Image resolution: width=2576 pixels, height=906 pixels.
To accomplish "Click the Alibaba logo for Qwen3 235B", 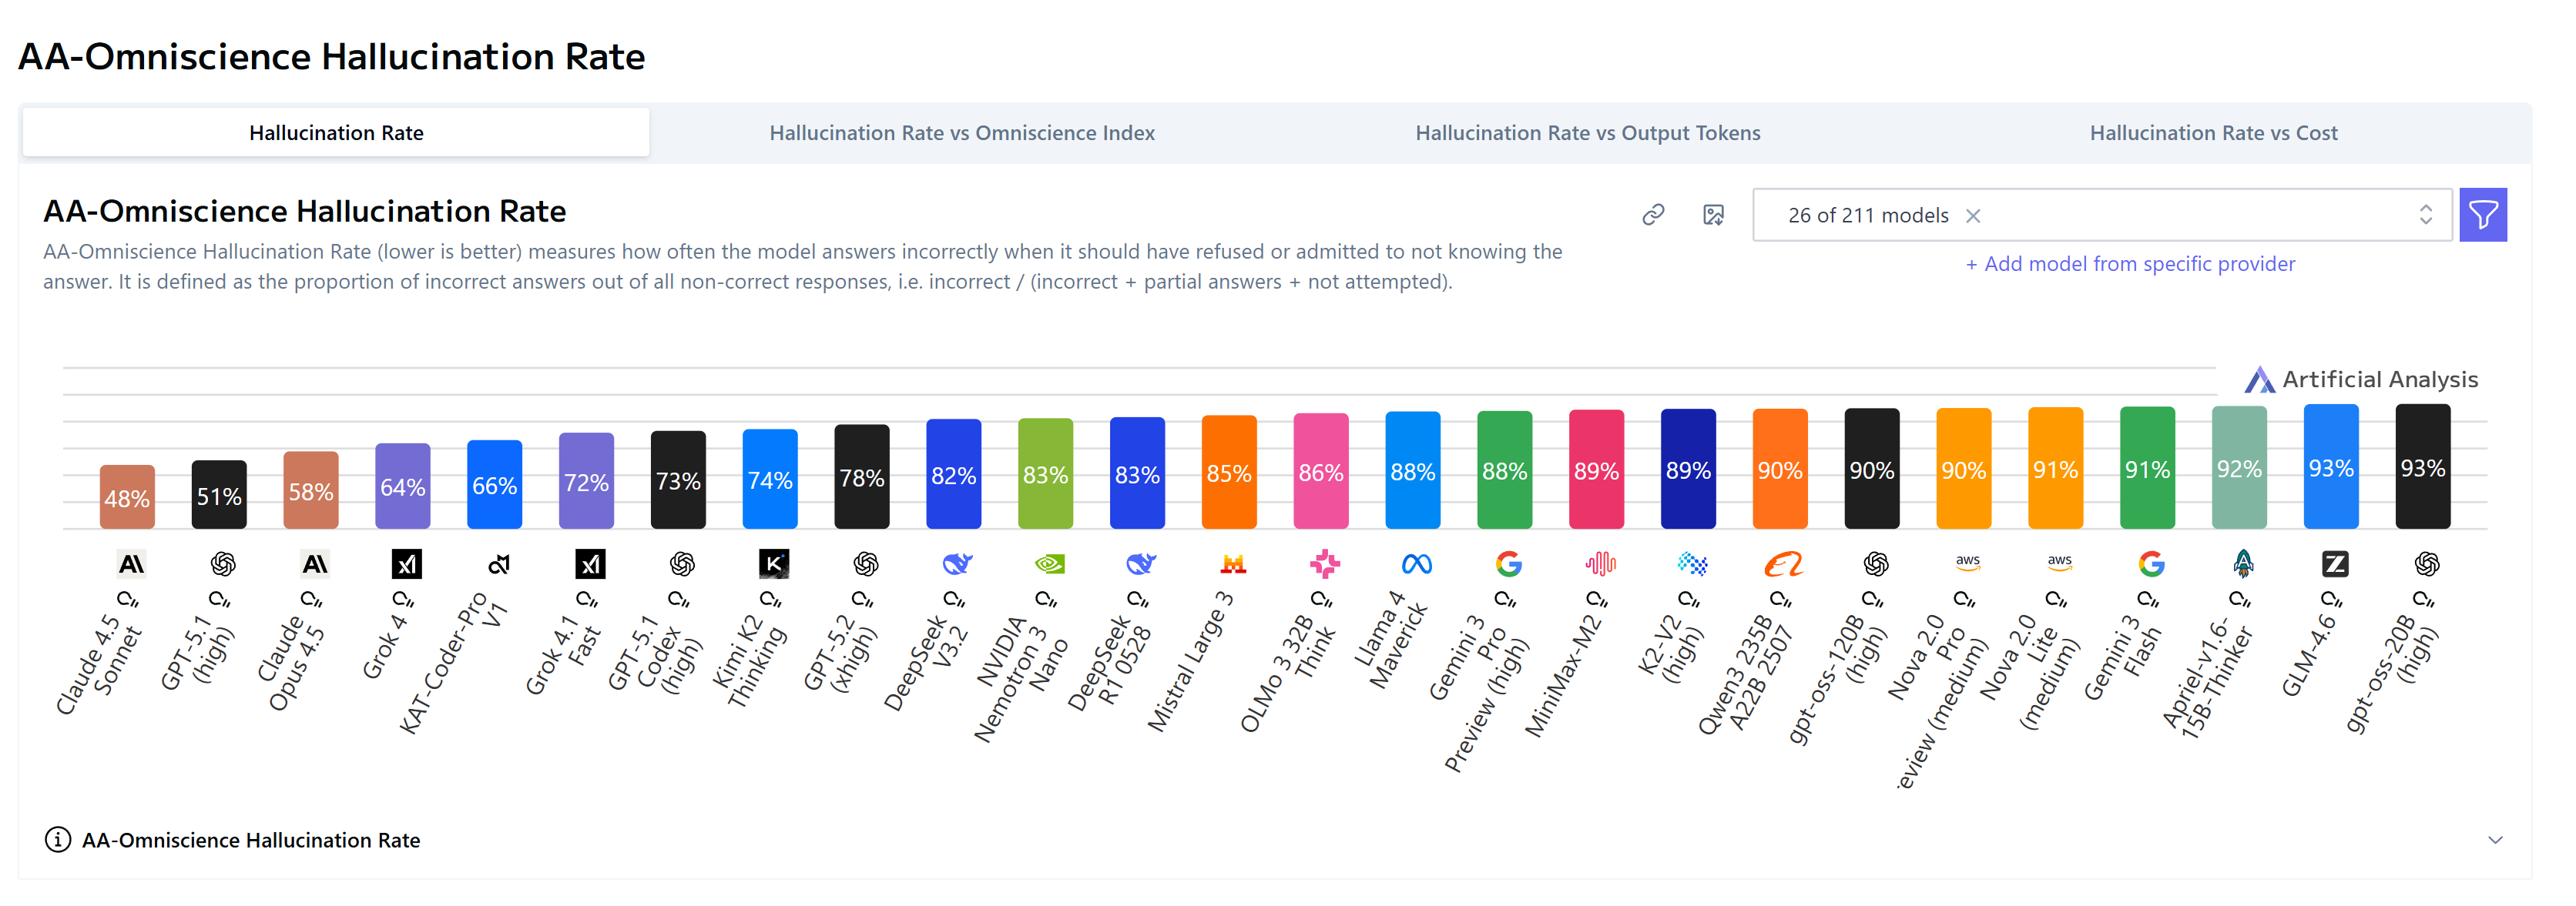I will point(1783,564).
